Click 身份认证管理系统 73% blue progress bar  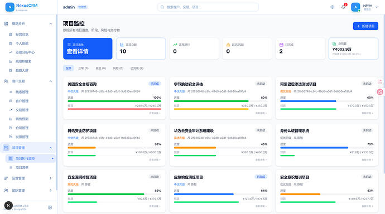(314, 148)
